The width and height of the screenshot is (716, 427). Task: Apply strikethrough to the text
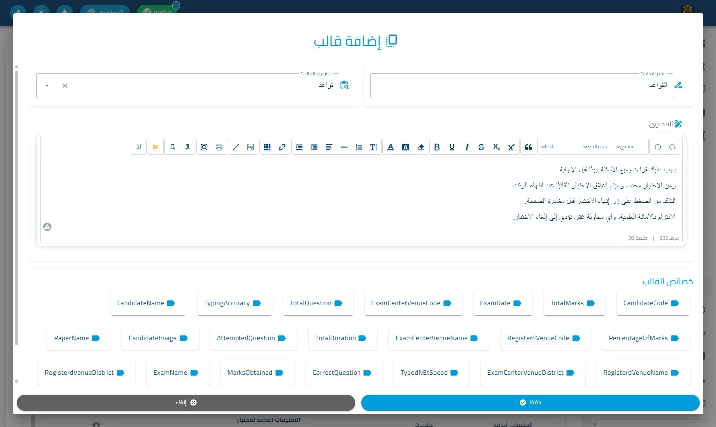(481, 147)
